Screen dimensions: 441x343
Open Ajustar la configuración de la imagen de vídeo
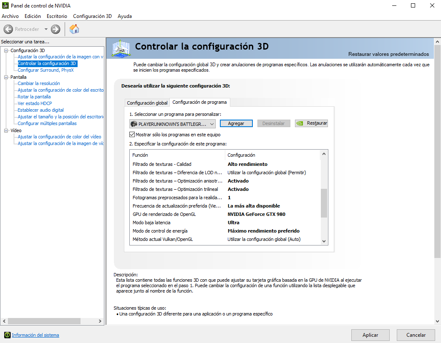click(x=60, y=143)
